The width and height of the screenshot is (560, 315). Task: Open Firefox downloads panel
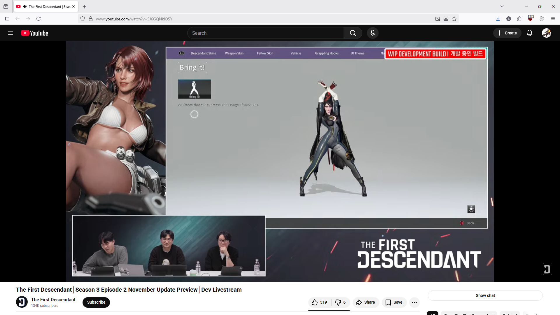point(498,19)
